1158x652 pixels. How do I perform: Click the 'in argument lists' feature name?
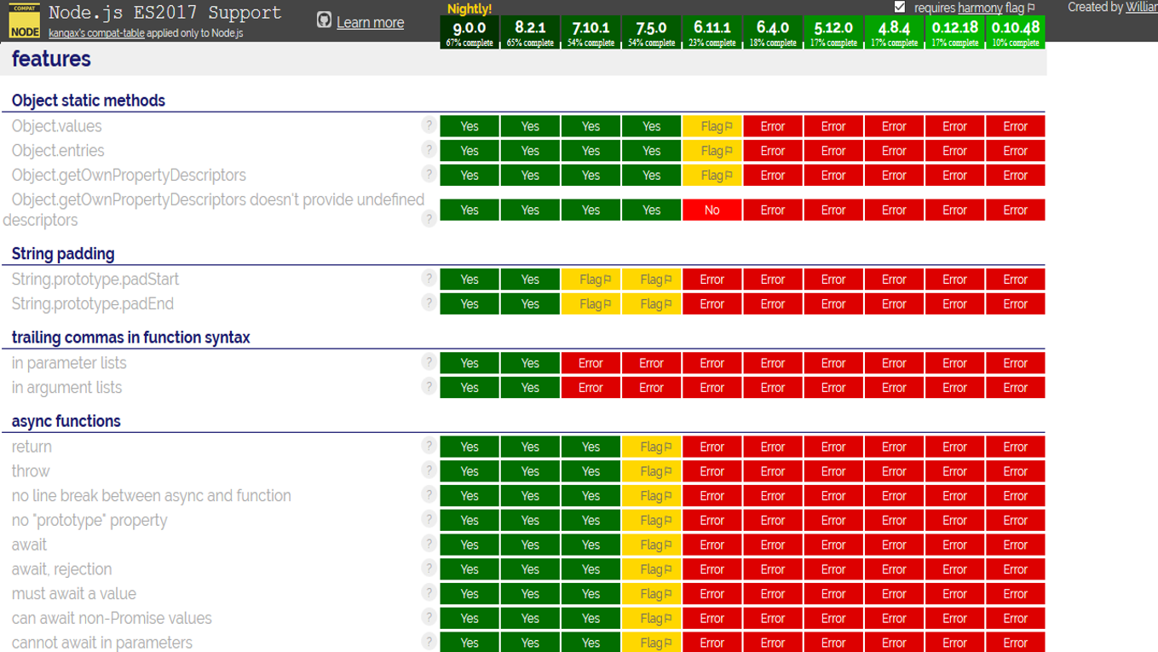[66, 388]
